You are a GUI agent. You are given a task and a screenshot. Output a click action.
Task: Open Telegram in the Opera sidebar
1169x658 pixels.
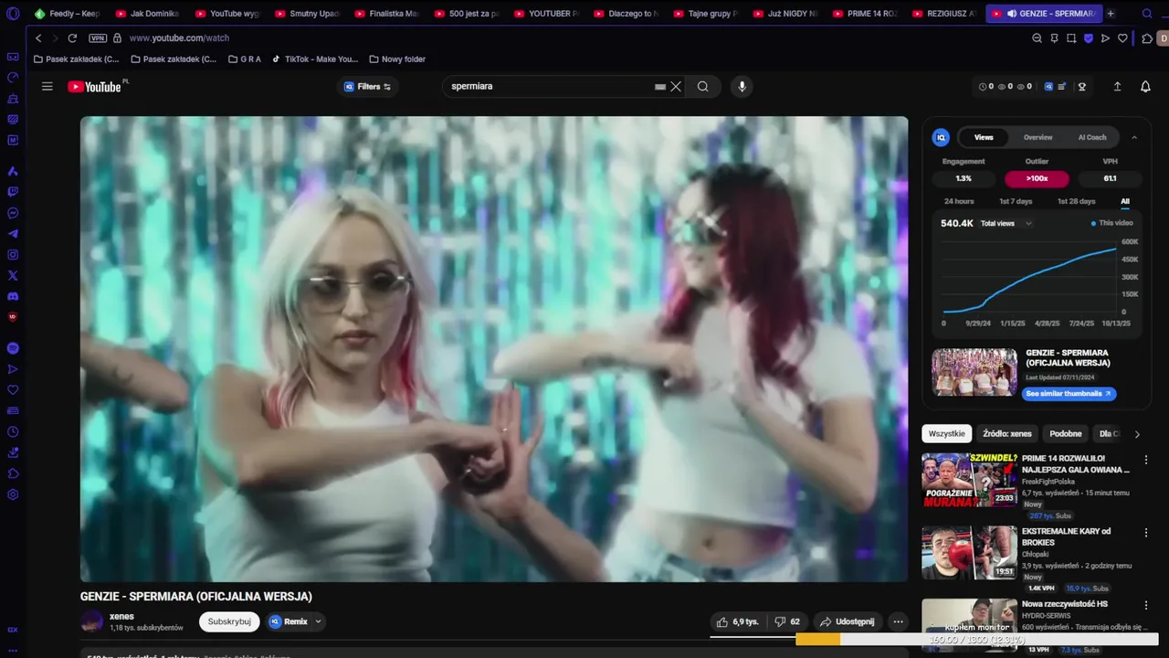coord(13,234)
